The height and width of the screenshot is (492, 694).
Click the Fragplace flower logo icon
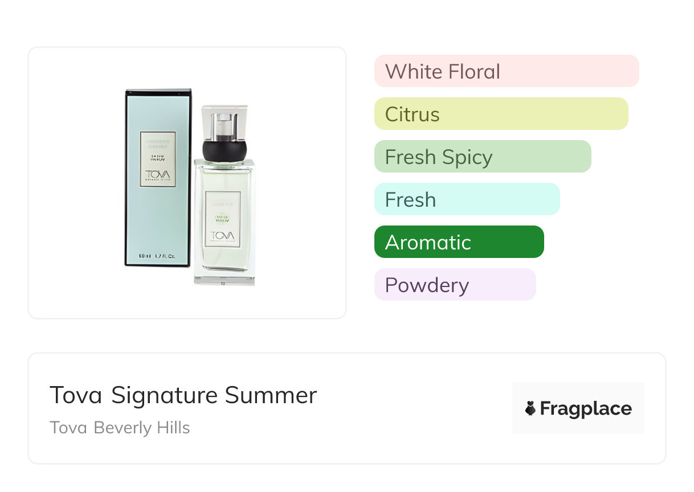coord(530,408)
